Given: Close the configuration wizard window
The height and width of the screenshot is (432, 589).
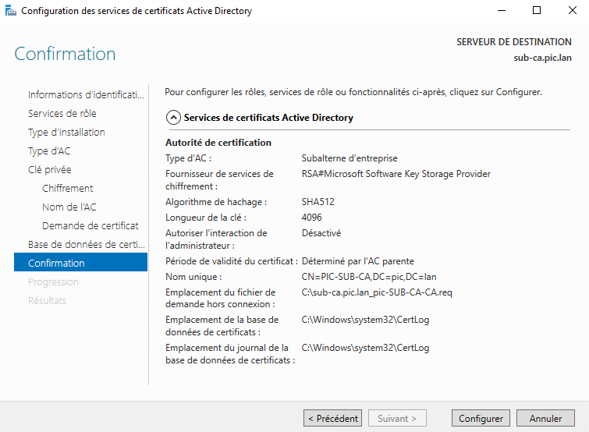Looking at the screenshot, I should 573,10.
